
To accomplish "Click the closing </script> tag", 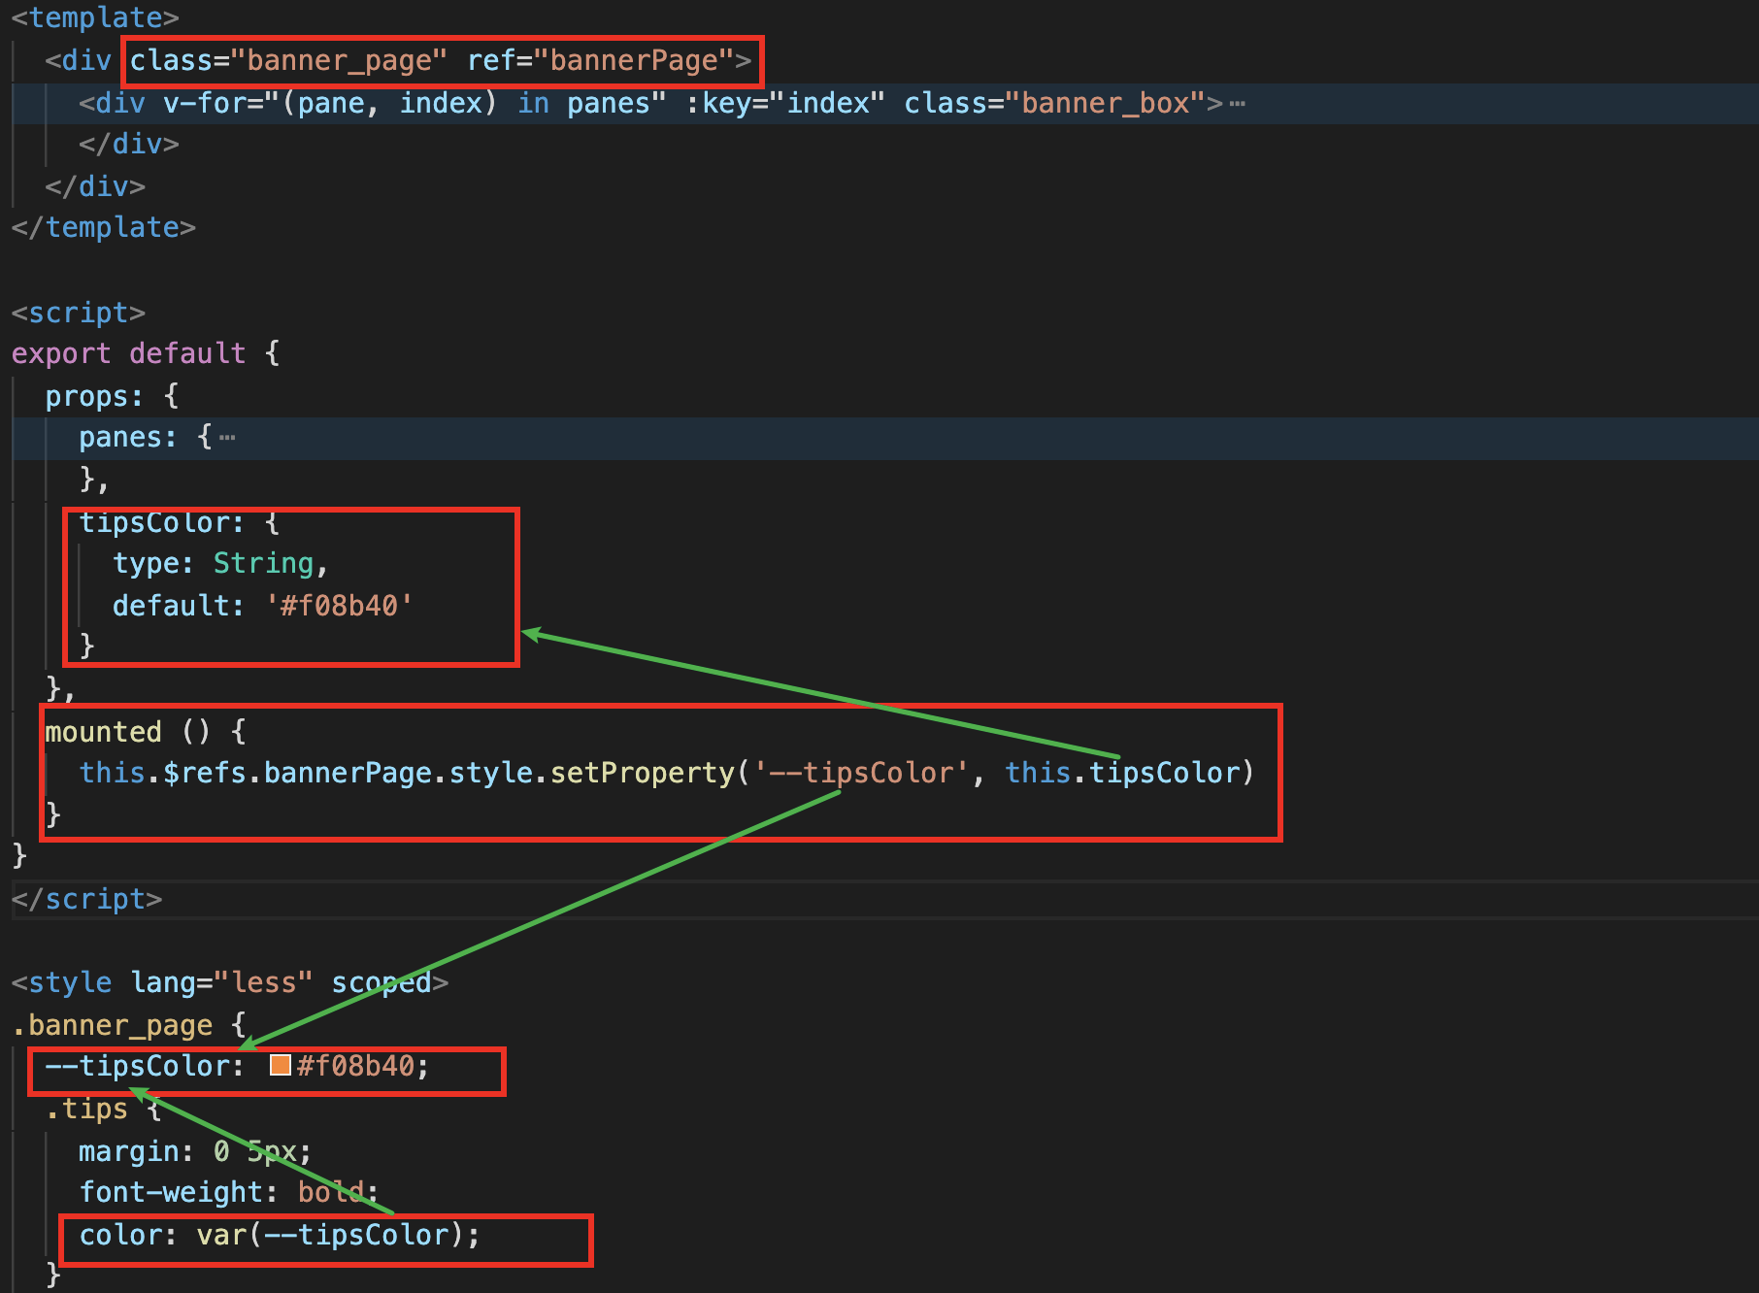I will tap(87, 898).
